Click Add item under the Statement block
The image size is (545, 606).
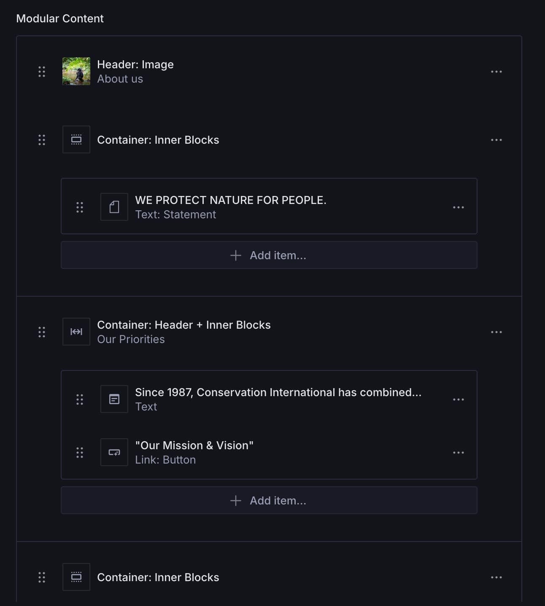pos(269,255)
